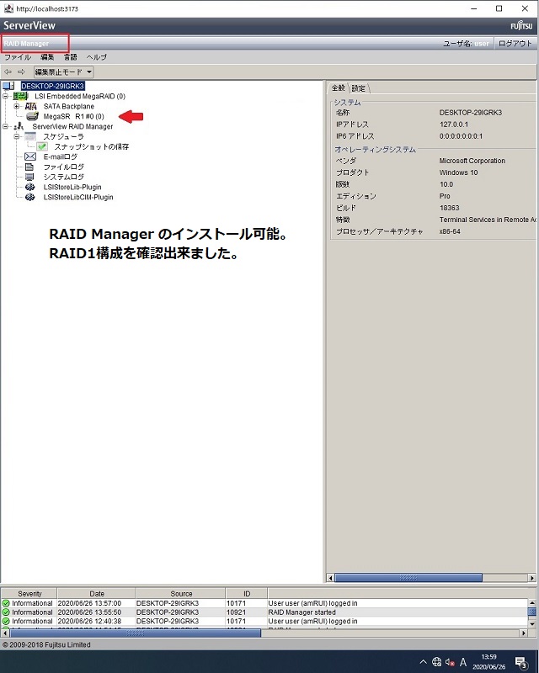Viewport: 539px width, 673px height.
Task: Collapse the ServerView RAID Manager node
Action: click(6, 126)
